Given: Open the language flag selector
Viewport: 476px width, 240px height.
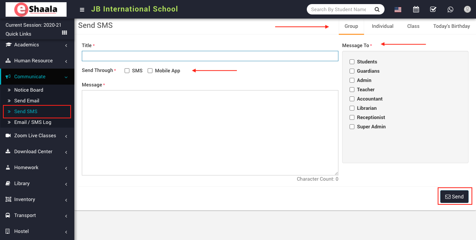Looking at the screenshot, I should [398, 10].
